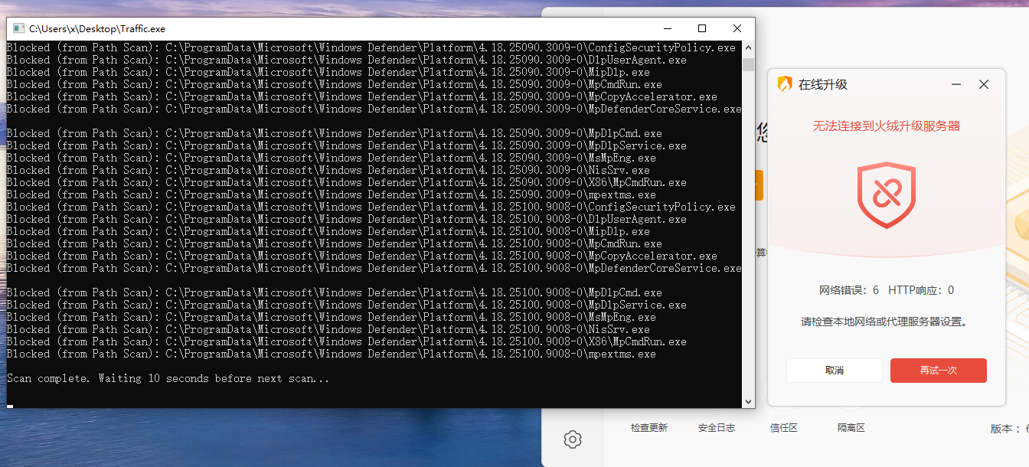Screen dimensions: 1029x467
Task: Maximize the Traffic.exe console window
Action: pos(702,28)
